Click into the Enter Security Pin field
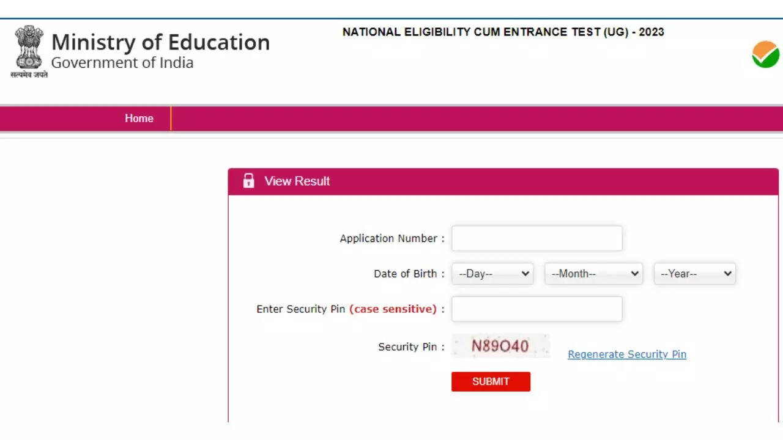The image size is (783, 440). point(536,309)
